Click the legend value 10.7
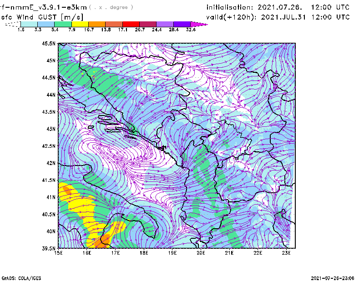This screenshot has height=281, width=364. 89,30
